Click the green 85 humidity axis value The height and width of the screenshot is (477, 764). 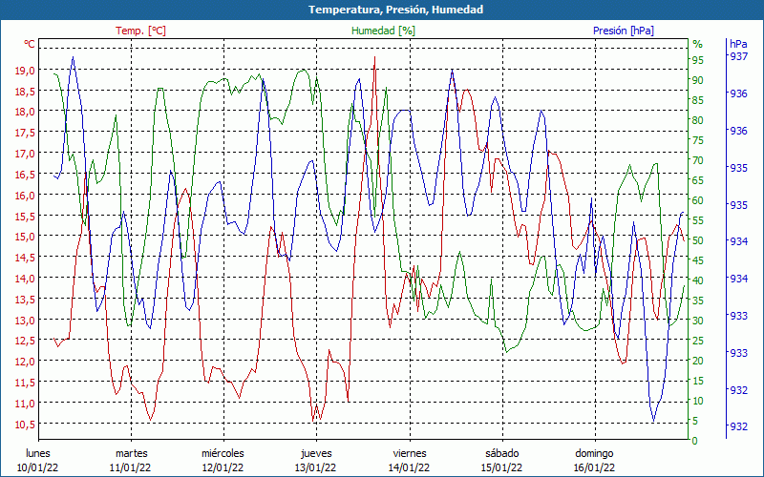(x=698, y=100)
